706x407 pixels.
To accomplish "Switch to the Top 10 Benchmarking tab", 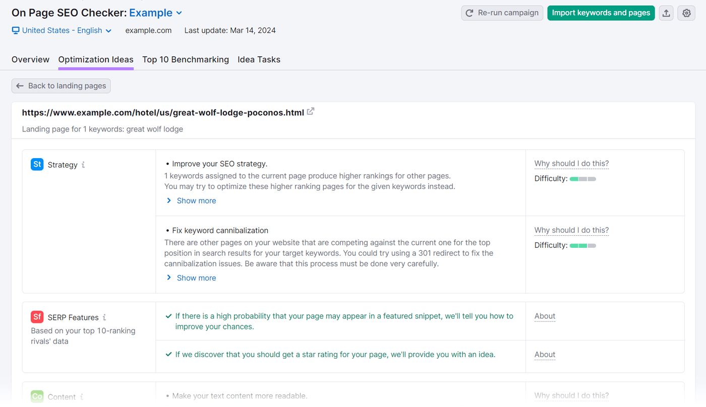I will 186,59.
